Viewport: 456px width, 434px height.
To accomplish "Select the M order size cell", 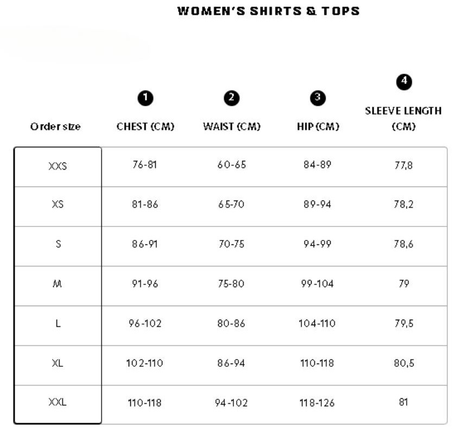I will (58, 286).
